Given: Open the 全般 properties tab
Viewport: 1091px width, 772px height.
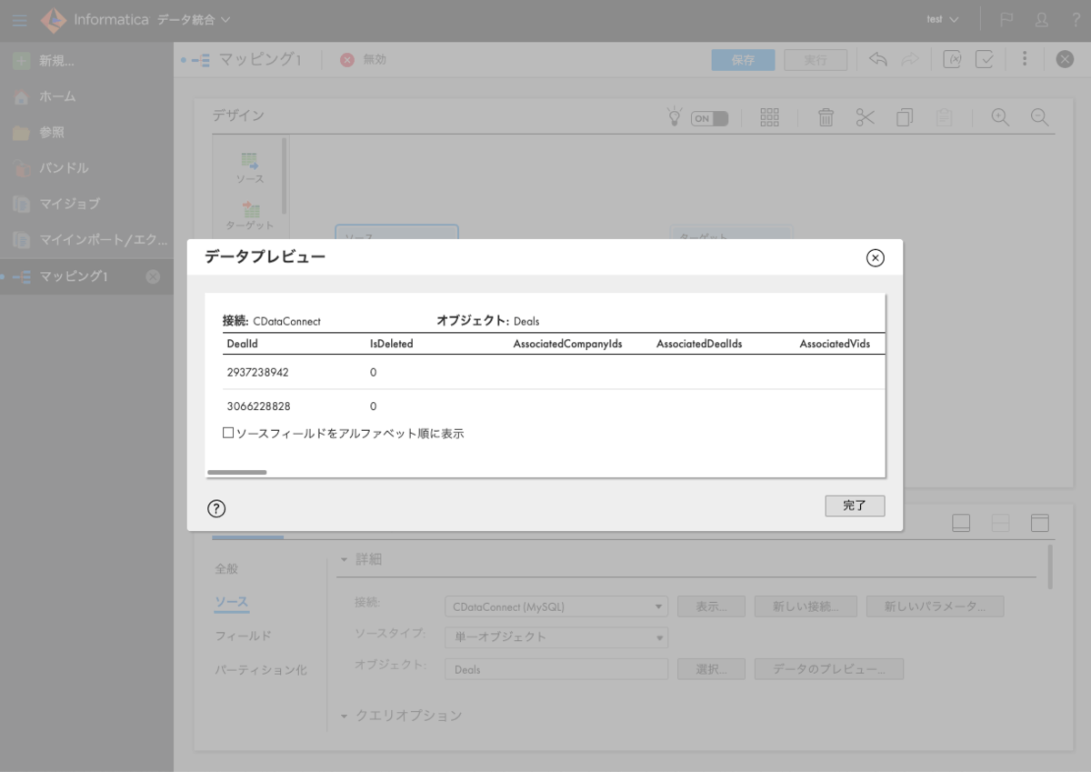Looking at the screenshot, I should coord(226,568).
